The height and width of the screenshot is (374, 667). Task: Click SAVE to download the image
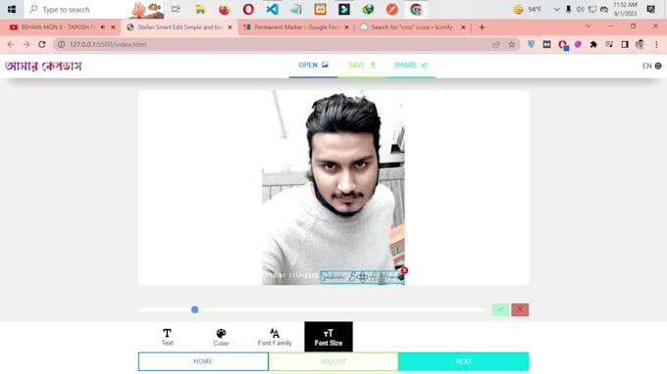click(362, 65)
